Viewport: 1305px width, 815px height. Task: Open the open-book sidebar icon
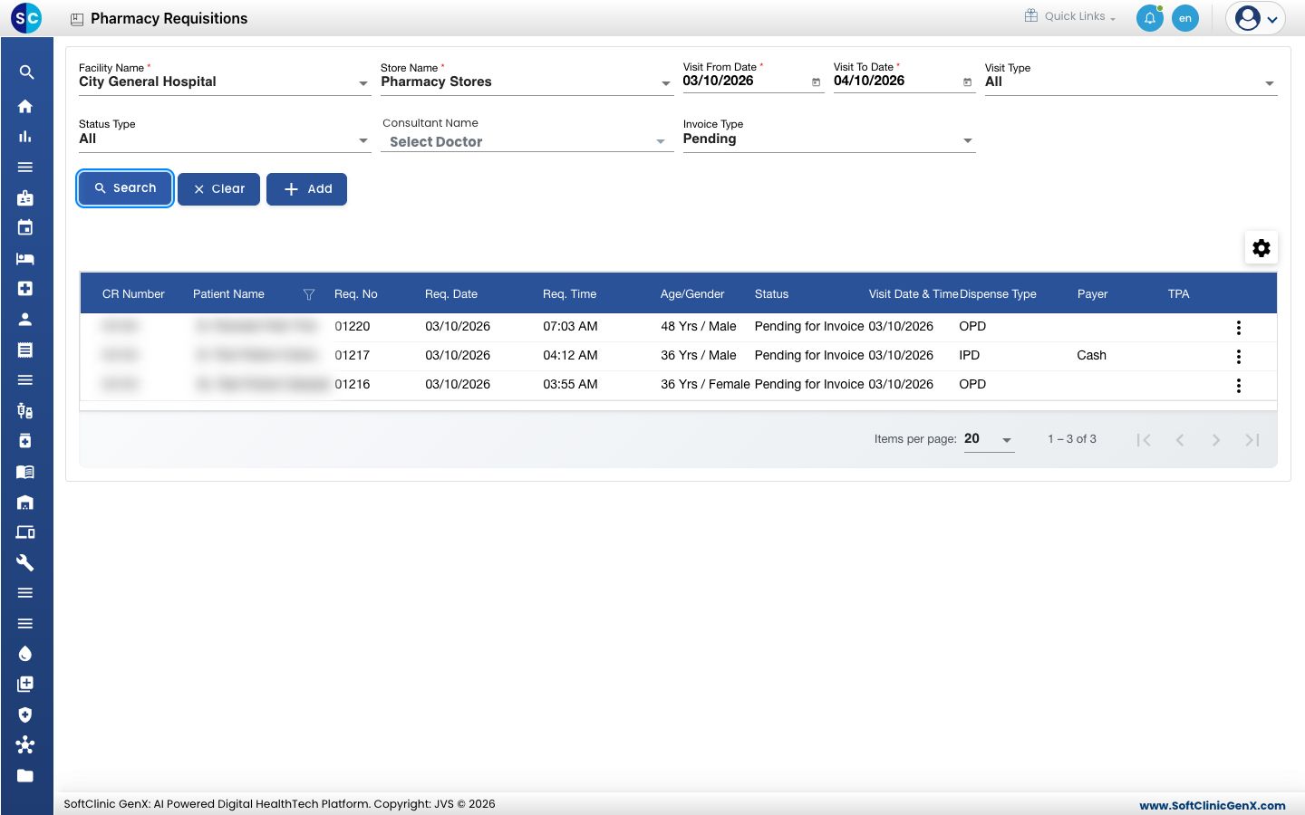point(25,471)
